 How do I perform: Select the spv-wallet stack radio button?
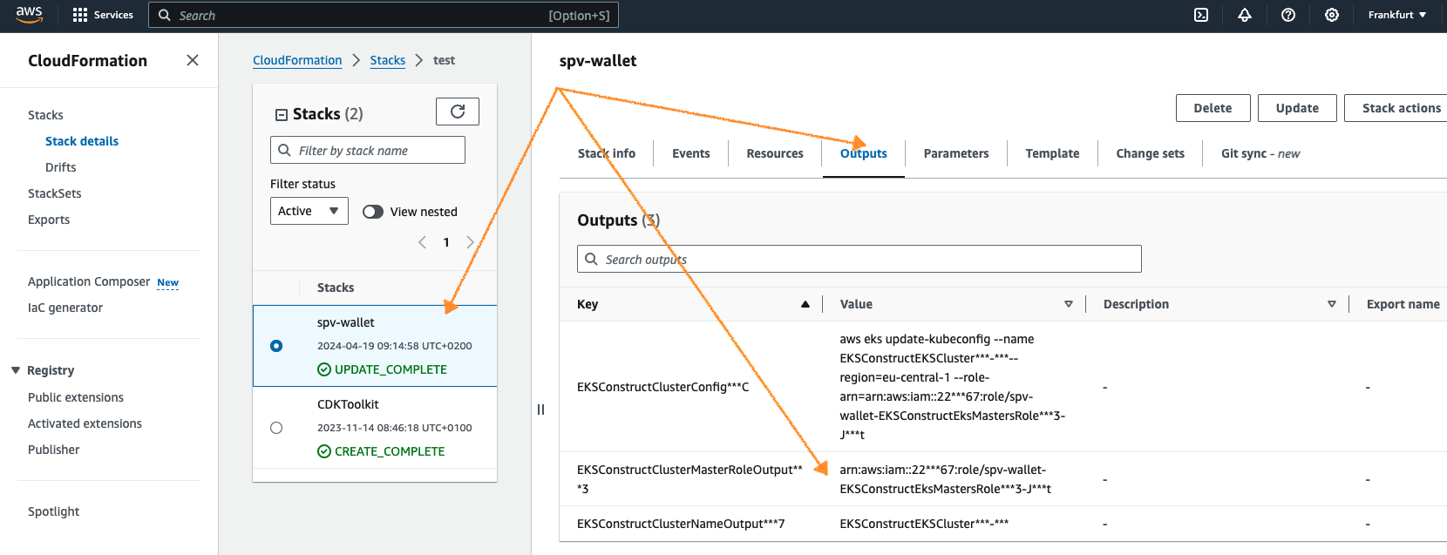pos(276,346)
